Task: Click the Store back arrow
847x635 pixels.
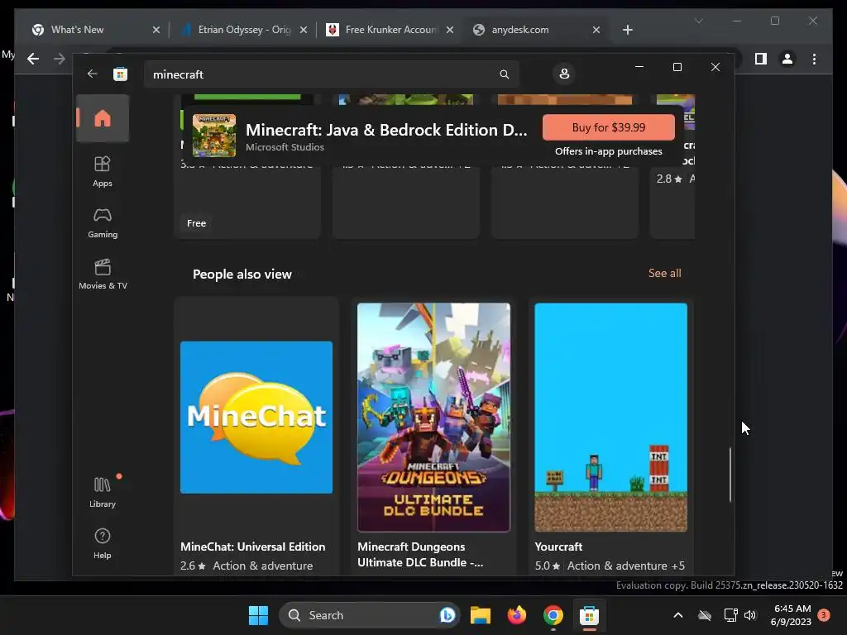Action: (92, 74)
